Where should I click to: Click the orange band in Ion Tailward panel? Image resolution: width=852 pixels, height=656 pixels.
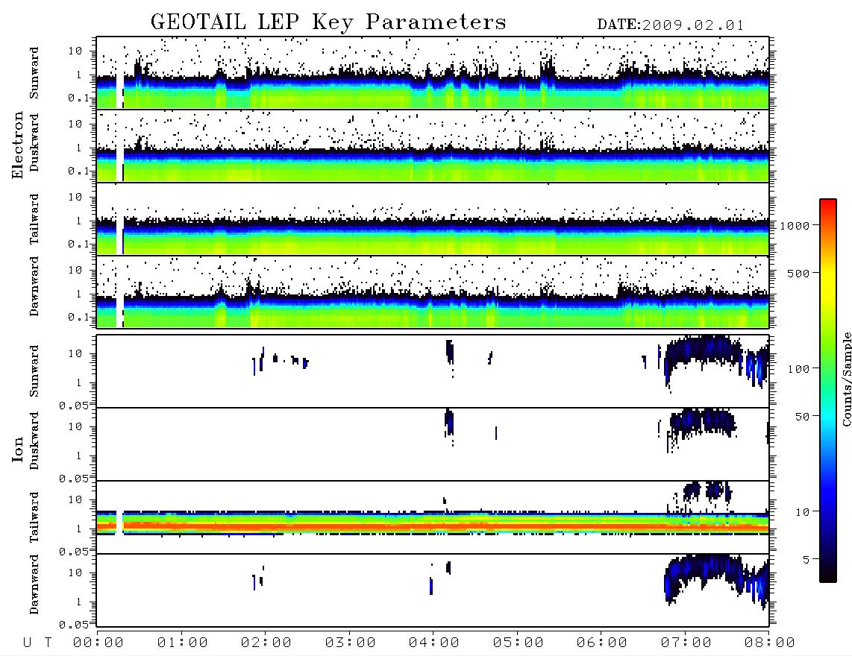pos(433,526)
